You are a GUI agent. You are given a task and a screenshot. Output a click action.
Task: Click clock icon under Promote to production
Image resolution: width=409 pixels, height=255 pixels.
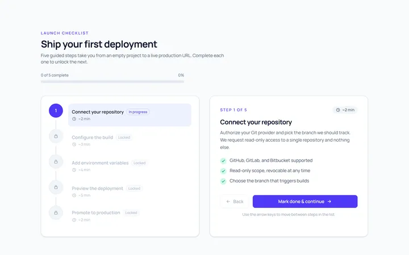[74, 220]
